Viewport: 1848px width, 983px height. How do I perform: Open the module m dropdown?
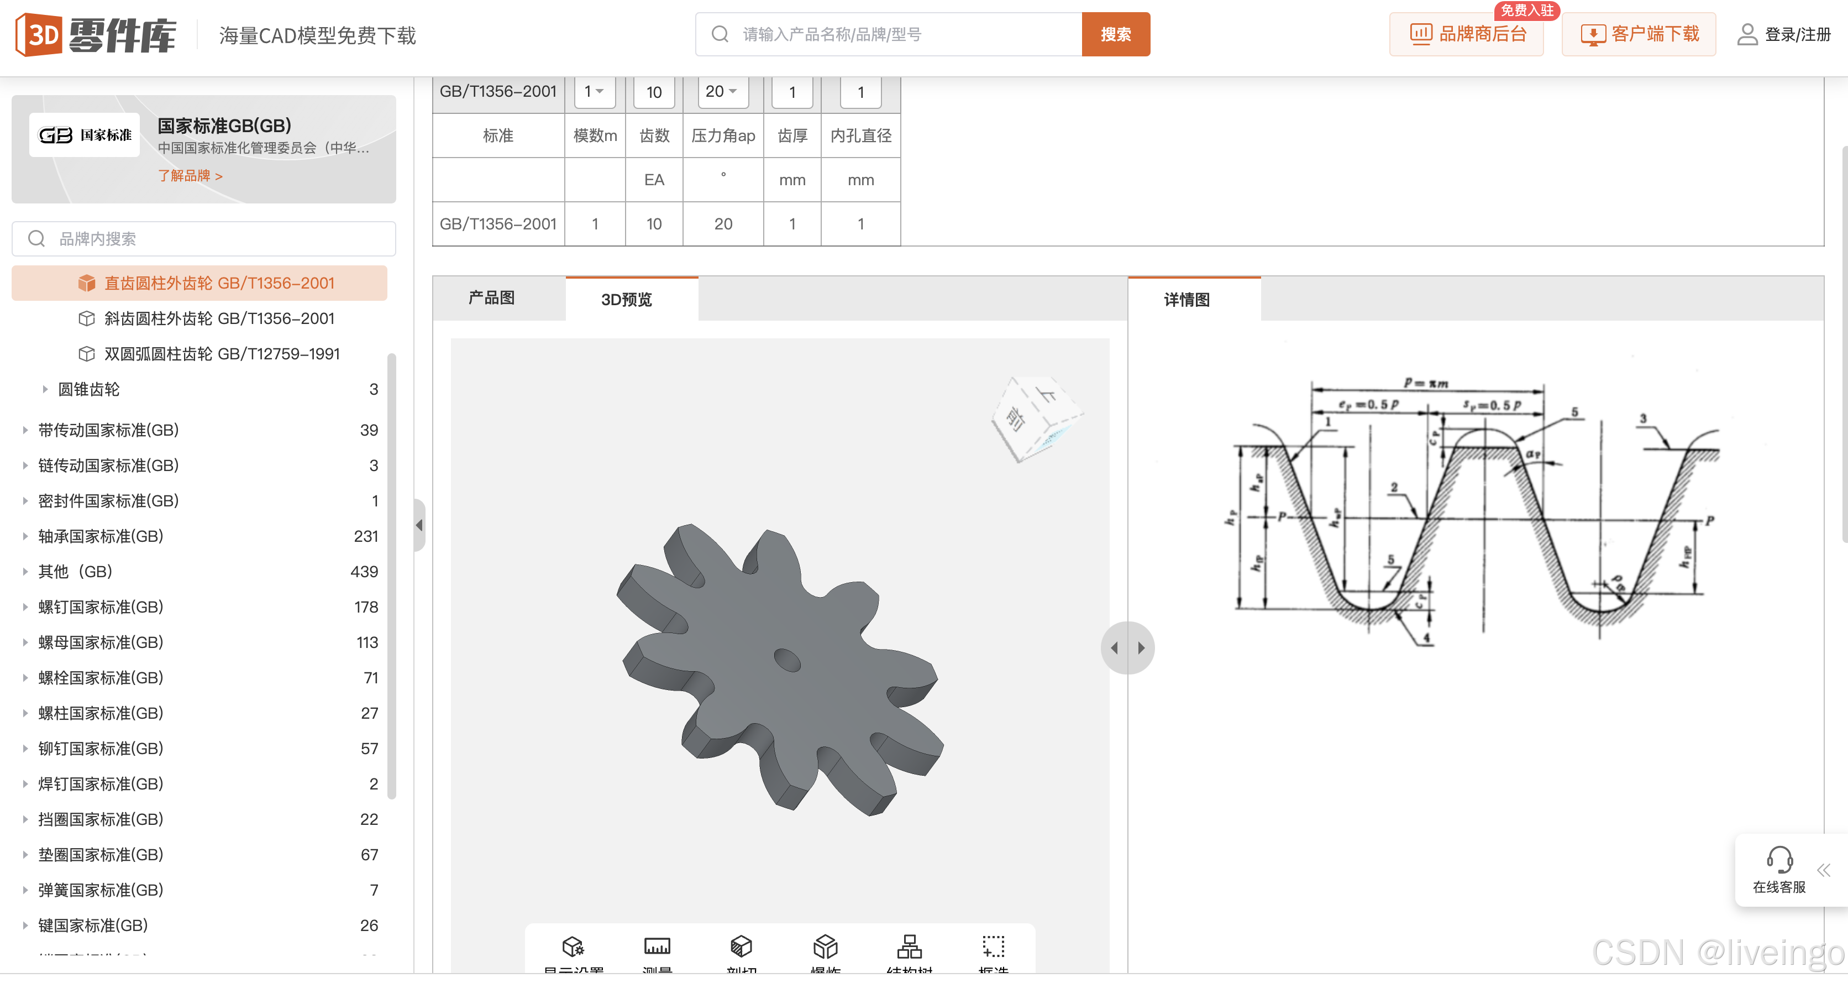click(594, 91)
